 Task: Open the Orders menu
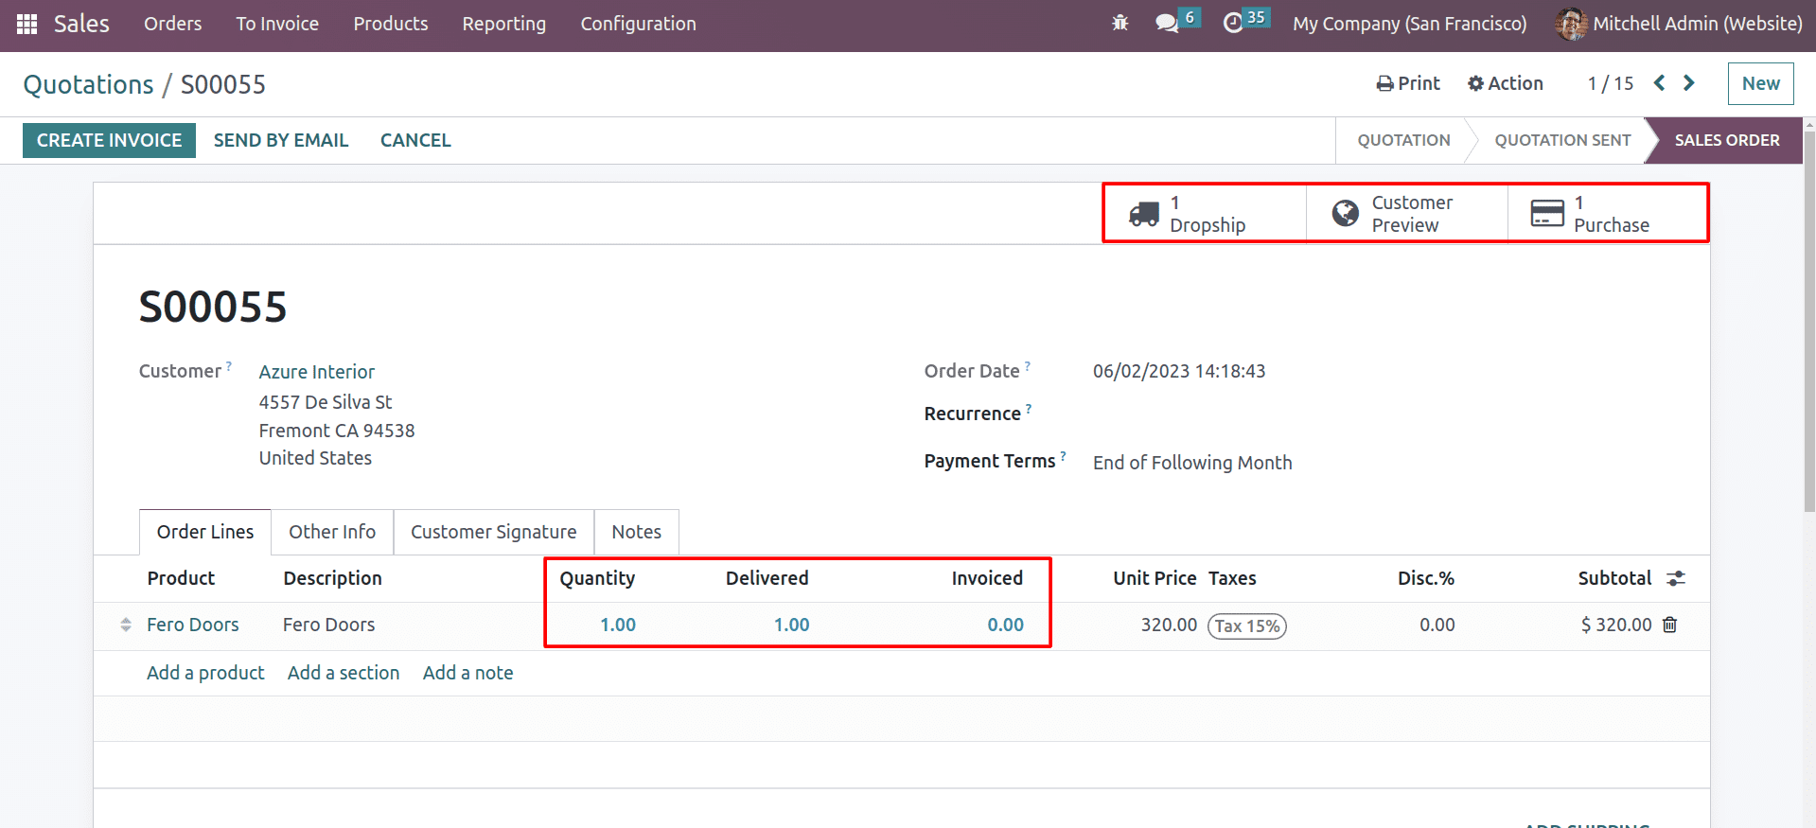tap(172, 24)
